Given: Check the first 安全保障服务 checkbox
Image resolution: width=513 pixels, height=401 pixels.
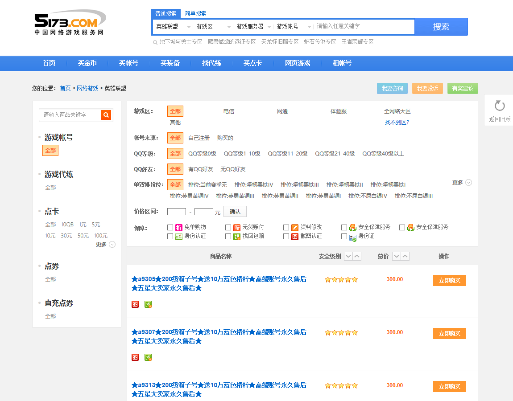Looking at the screenshot, I should click(x=344, y=228).
